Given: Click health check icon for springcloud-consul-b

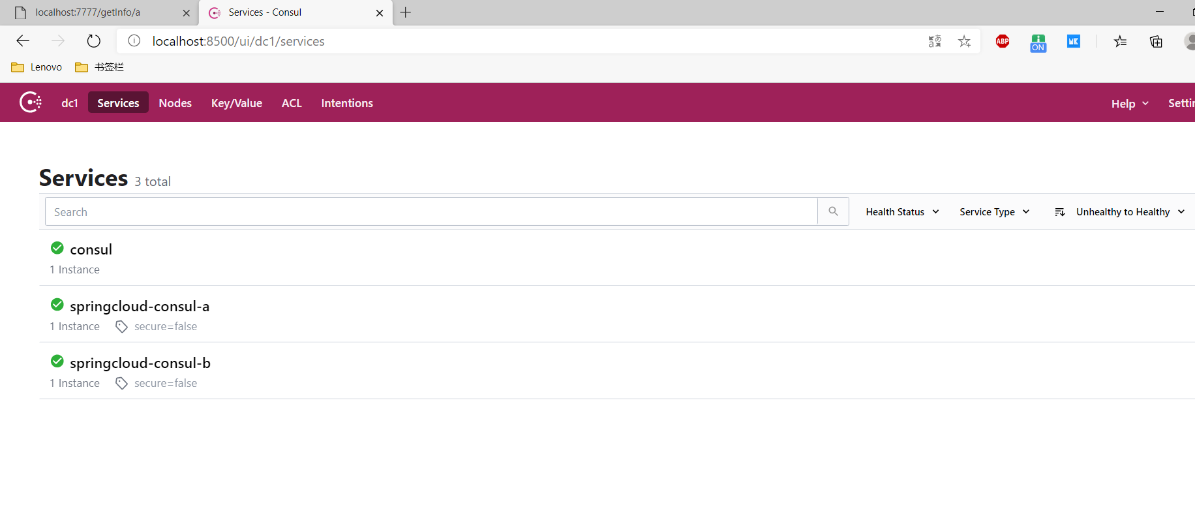Looking at the screenshot, I should pos(57,361).
